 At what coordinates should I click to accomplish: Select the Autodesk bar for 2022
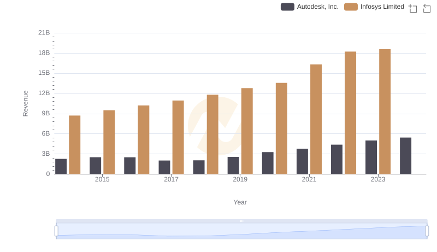[336, 159]
